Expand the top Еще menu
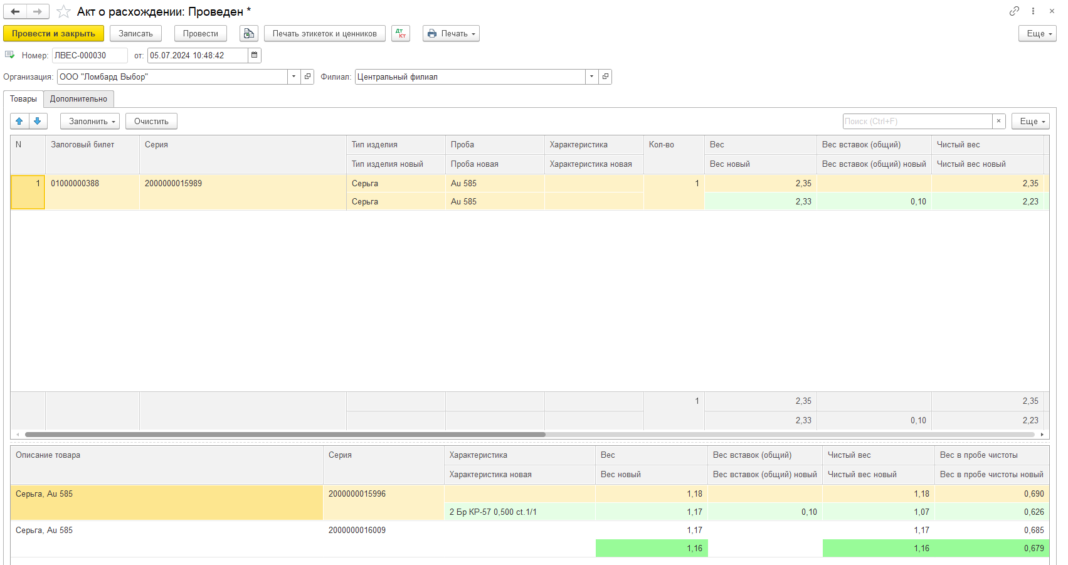 (x=1037, y=34)
